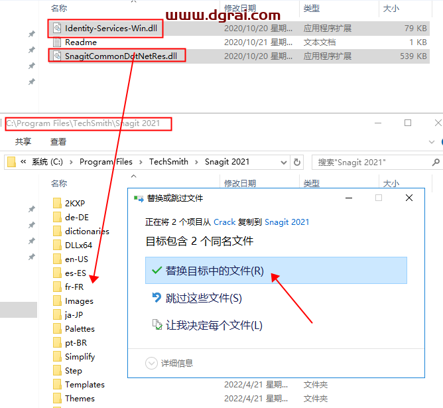This screenshot has width=443, height=408.
Task: Open the Simplify folder icon
Action: pos(57,356)
